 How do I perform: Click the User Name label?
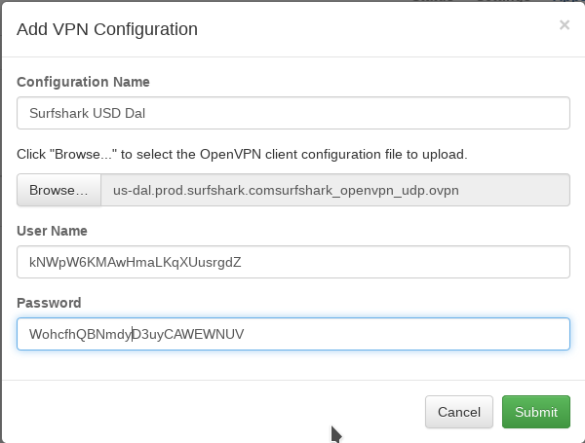[x=52, y=231]
